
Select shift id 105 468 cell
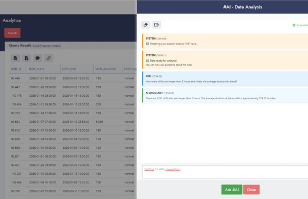pos(16,183)
